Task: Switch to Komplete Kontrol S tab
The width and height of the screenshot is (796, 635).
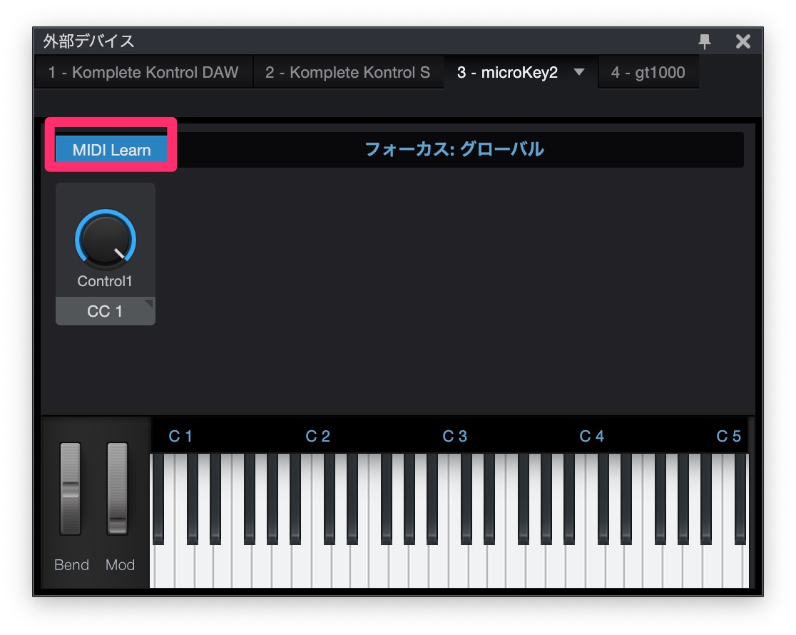Action: point(348,73)
